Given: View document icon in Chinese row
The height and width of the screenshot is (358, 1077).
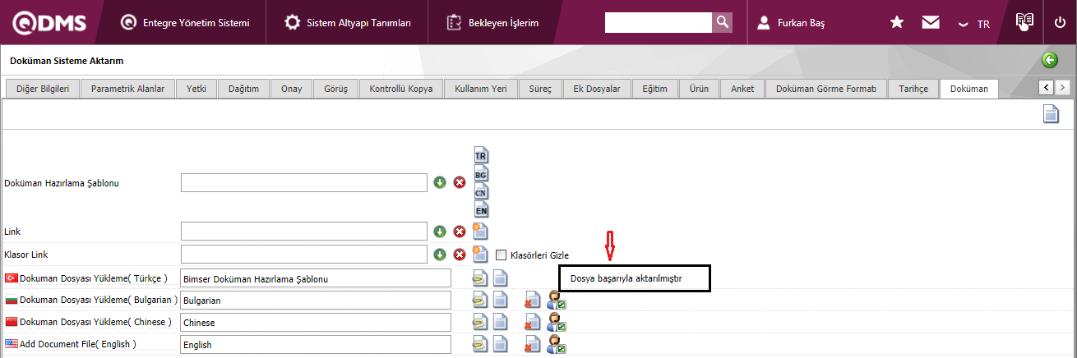Looking at the screenshot, I should (x=500, y=323).
